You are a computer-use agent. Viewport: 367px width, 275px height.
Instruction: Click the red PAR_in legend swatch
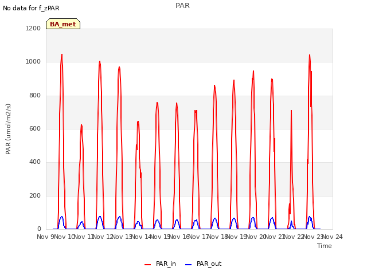coord(148,265)
